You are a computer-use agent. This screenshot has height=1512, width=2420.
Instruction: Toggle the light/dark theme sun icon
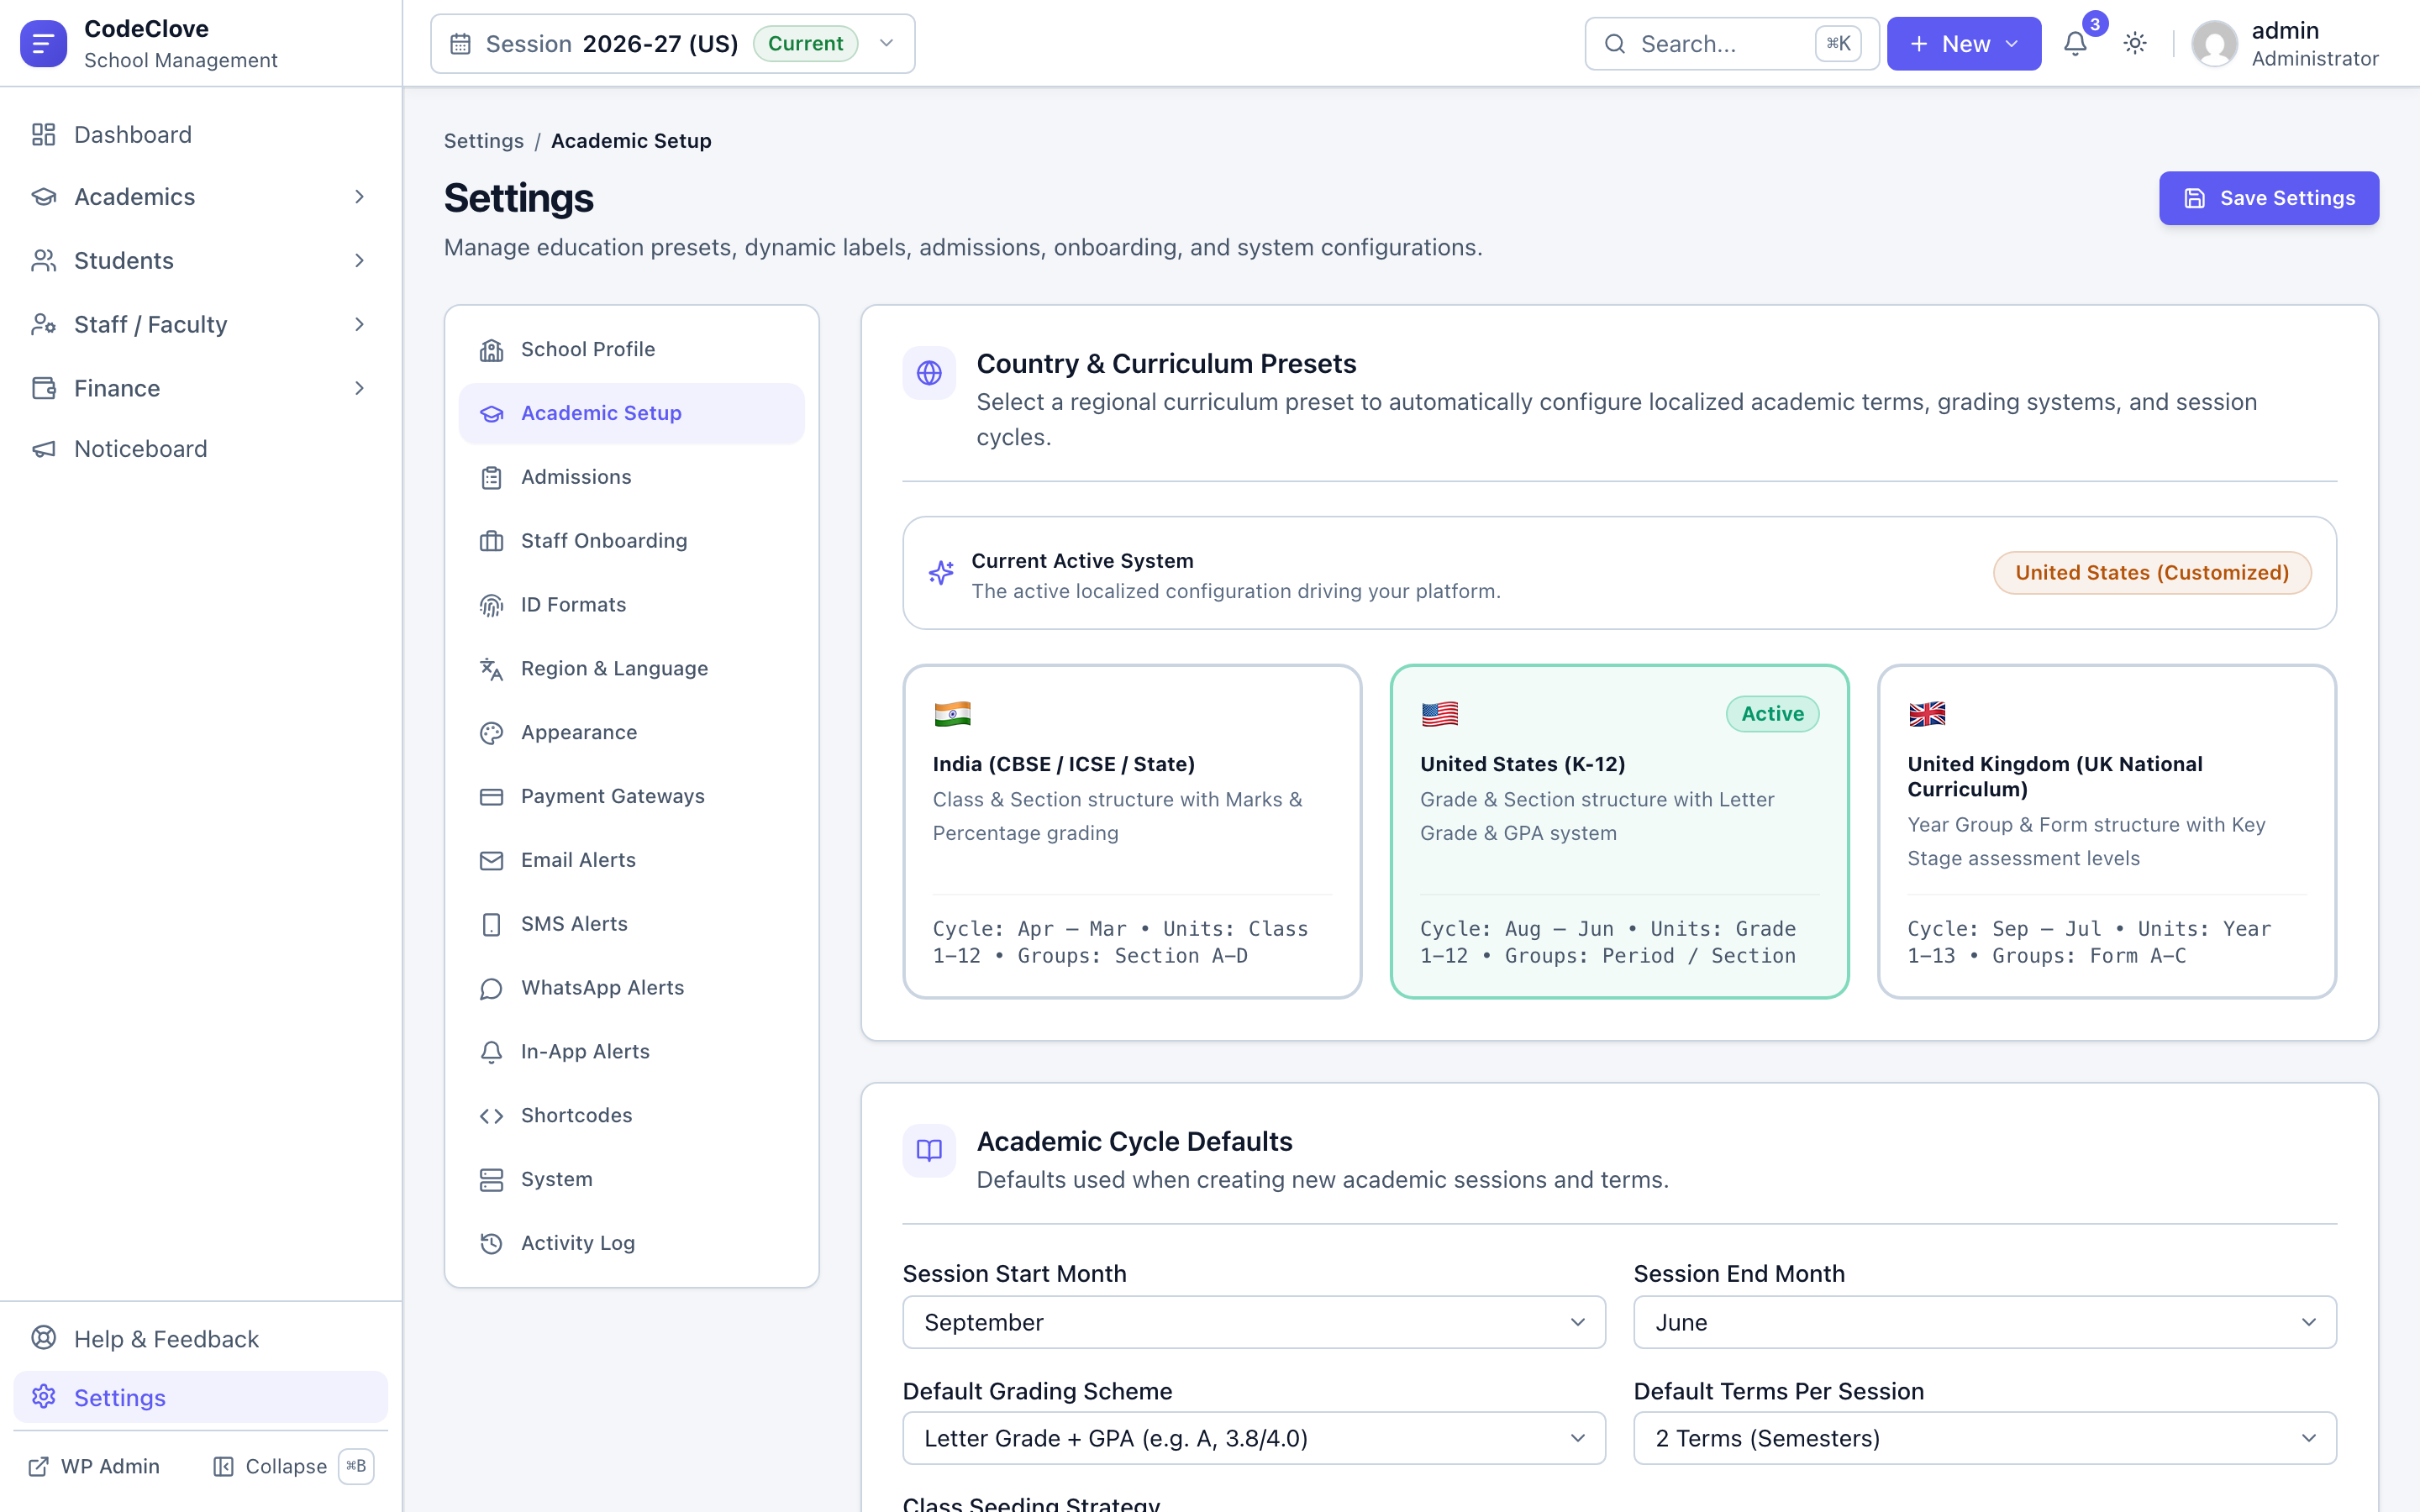pos(2134,44)
